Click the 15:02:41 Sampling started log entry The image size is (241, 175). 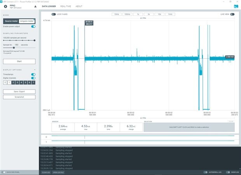coord(56,153)
